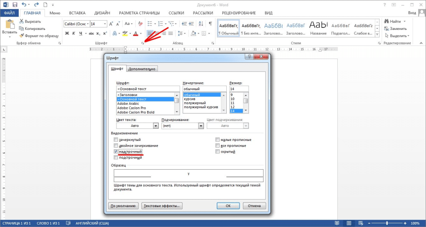This screenshot has width=426, height=227.
Task: Click the show paragraph marks ¶ icon
Action: tap(211, 24)
